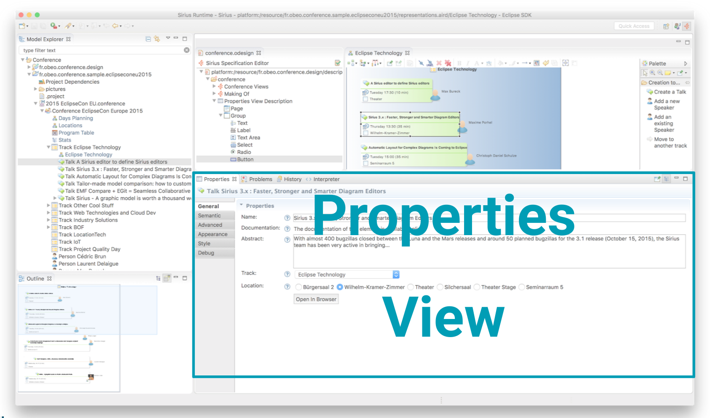710x418 pixels.
Task: Expand Conference Views in specification editor
Action: (x=214, y=86)
